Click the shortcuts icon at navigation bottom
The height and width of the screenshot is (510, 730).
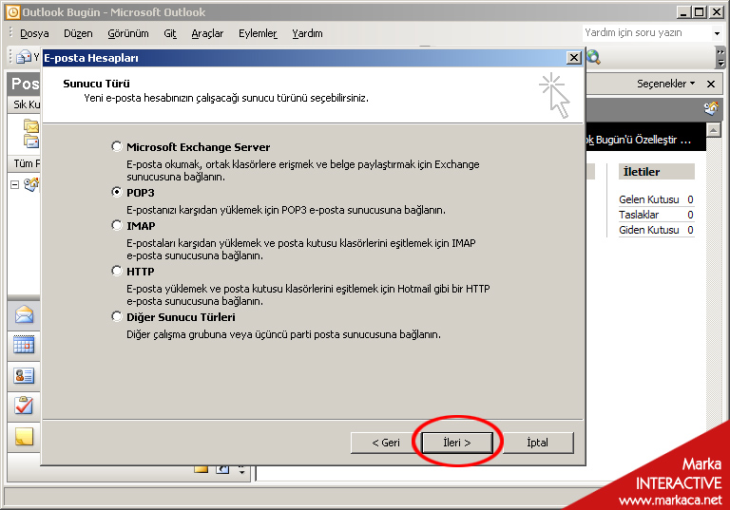[222, 469]
